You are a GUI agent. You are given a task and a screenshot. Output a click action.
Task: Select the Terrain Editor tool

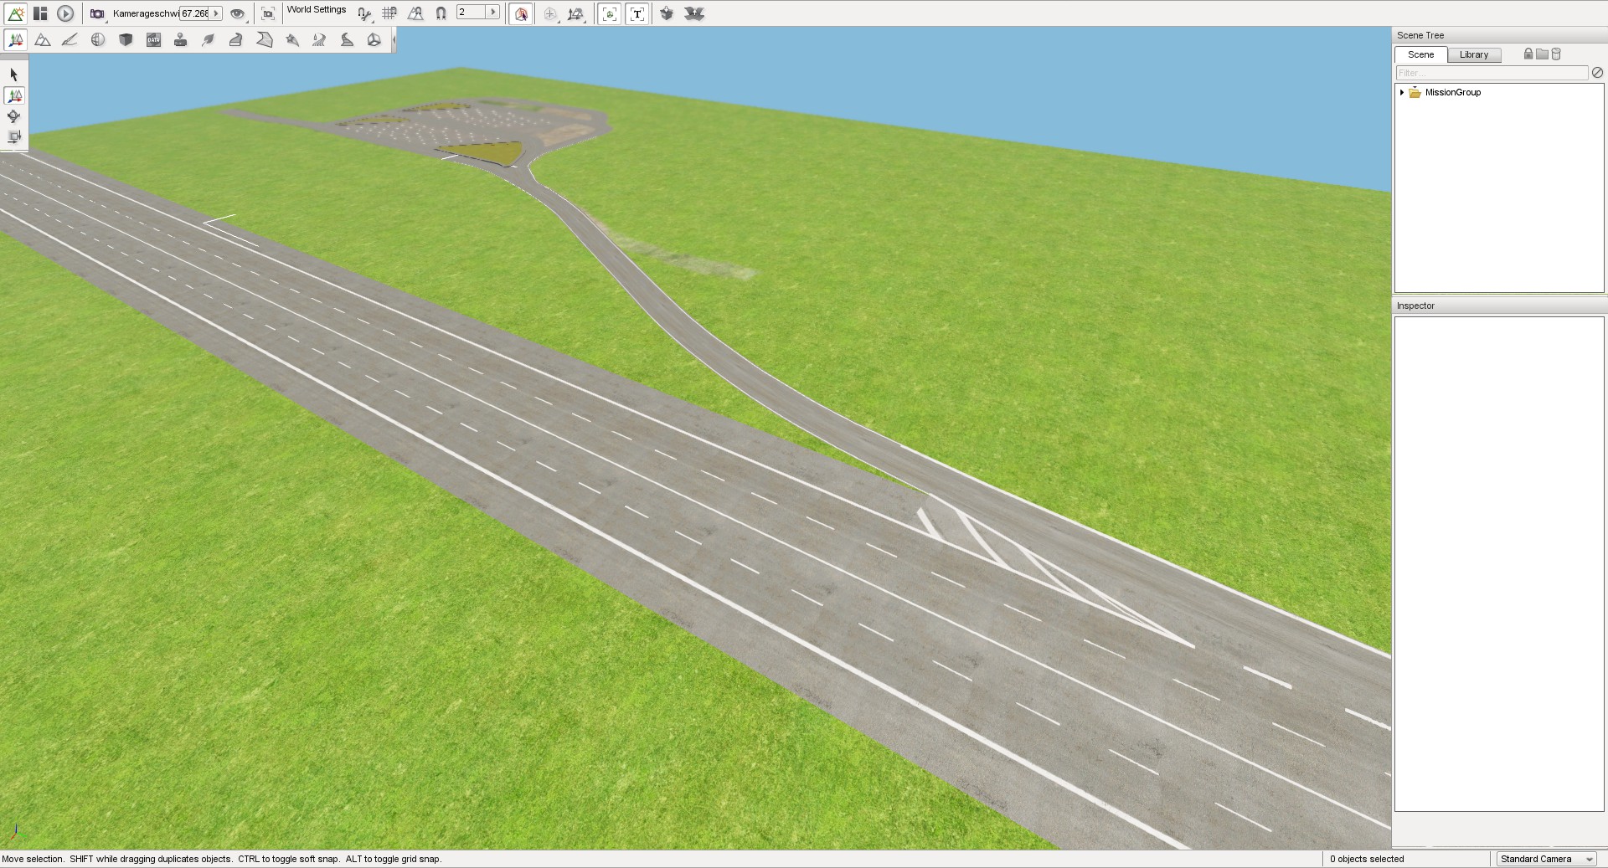tap(43, 40)
